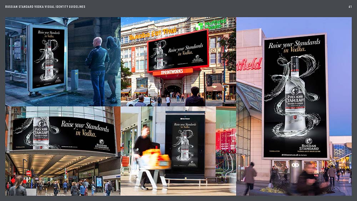This screenshot has width=357, height=201.
Task: Open the Printworks building billboard photo
Action: pyautogui.click(x=178, y=62)
